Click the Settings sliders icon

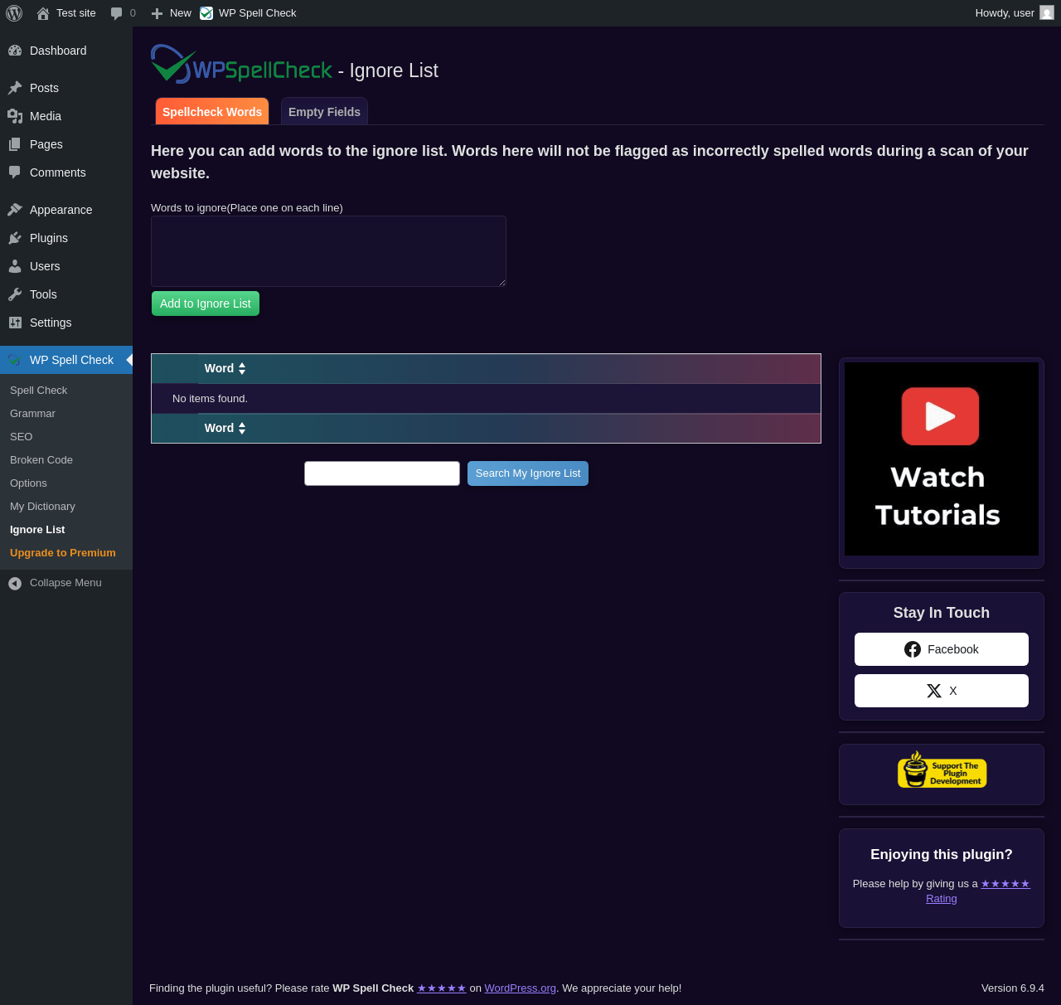tap(15, 323)
